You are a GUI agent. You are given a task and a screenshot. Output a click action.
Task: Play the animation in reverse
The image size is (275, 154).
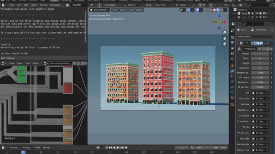(x=114, y=148)
